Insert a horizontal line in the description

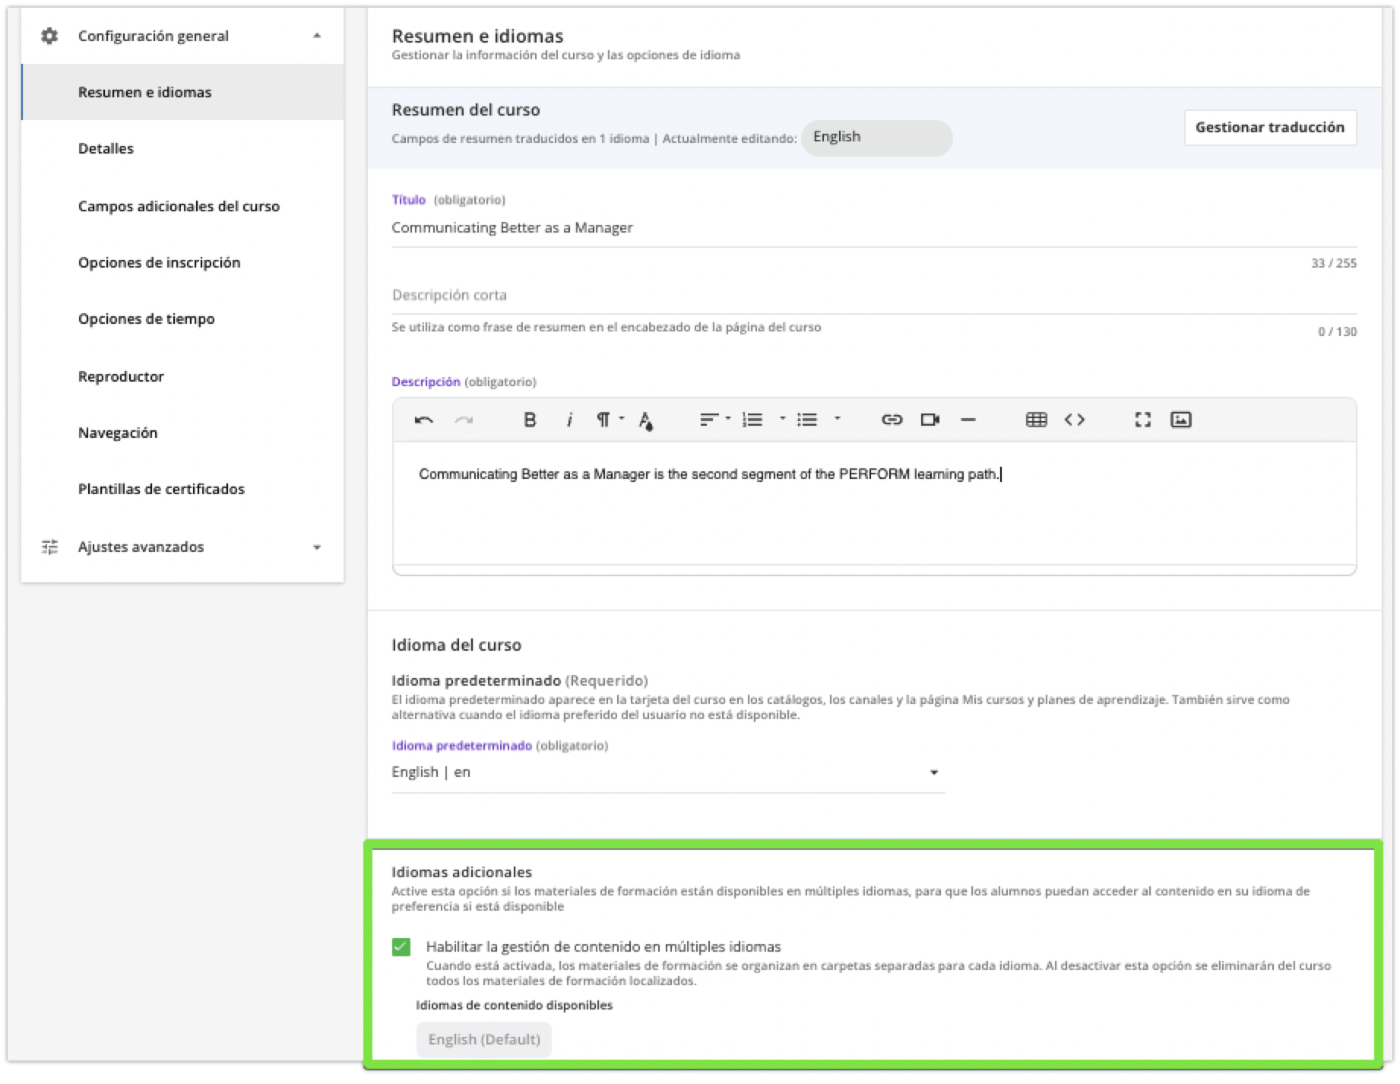point(968,420)
